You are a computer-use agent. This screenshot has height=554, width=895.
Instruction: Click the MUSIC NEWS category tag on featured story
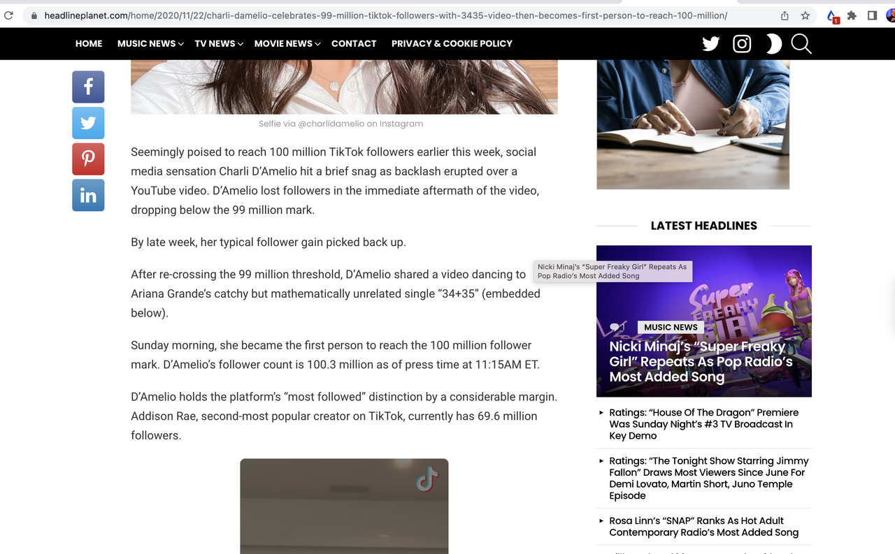(671, 327)
